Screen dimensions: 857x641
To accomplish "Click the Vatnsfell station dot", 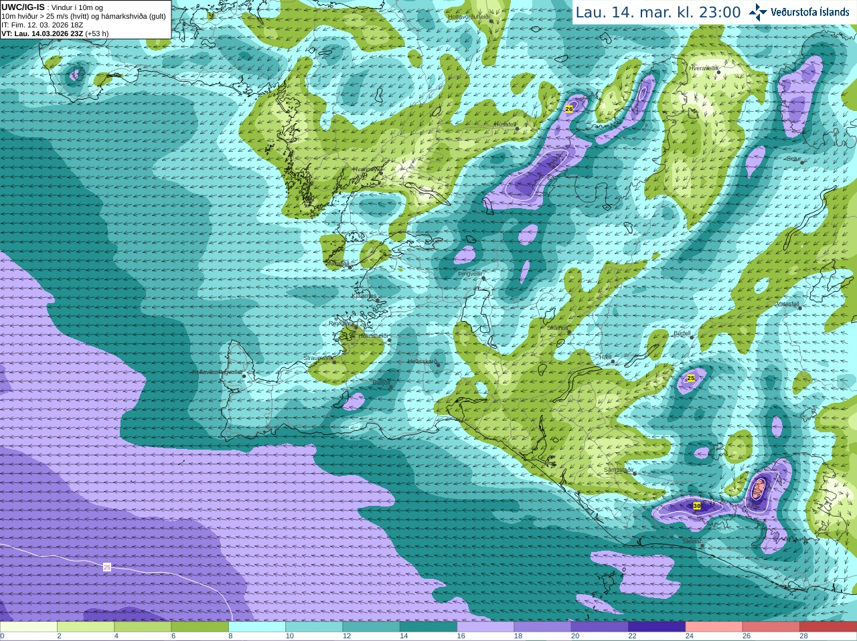I will point(799,308).
